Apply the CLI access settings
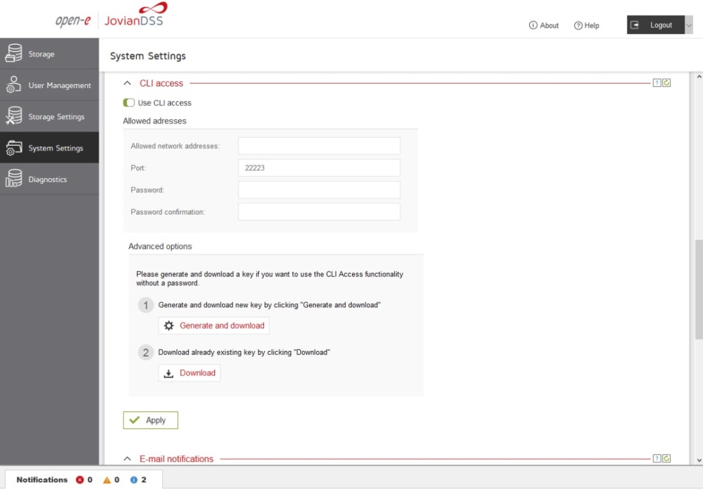Screen dimensions: 703x489 coord(151,421)
